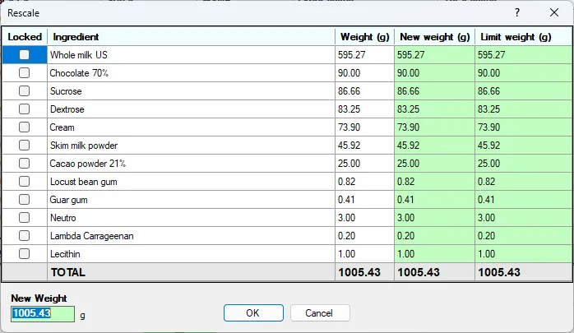Click the total new weight 1005.43 cell
Viewport: 574px width, 333px height.
click(434, 272)
